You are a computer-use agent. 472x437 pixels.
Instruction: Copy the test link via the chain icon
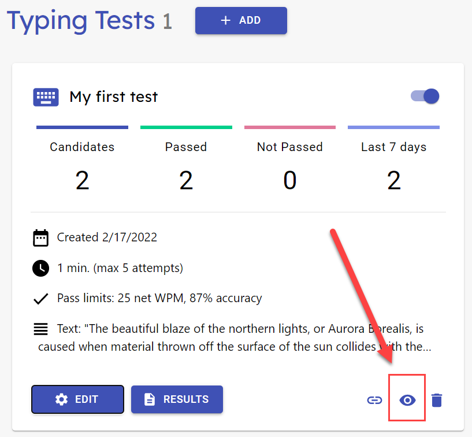[x=374, y=399]
